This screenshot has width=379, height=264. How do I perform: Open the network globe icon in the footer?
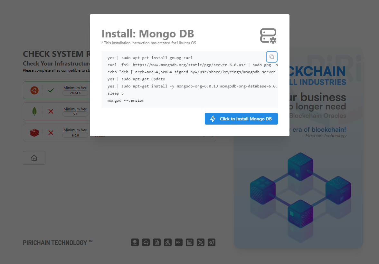tap(135, 242)
